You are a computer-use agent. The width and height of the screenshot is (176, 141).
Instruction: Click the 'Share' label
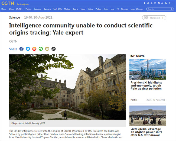(x=13, y=49)
